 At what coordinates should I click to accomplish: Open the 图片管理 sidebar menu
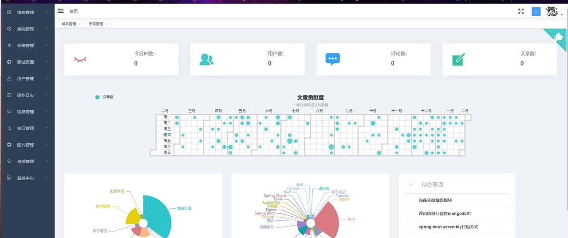pos(27,145)
